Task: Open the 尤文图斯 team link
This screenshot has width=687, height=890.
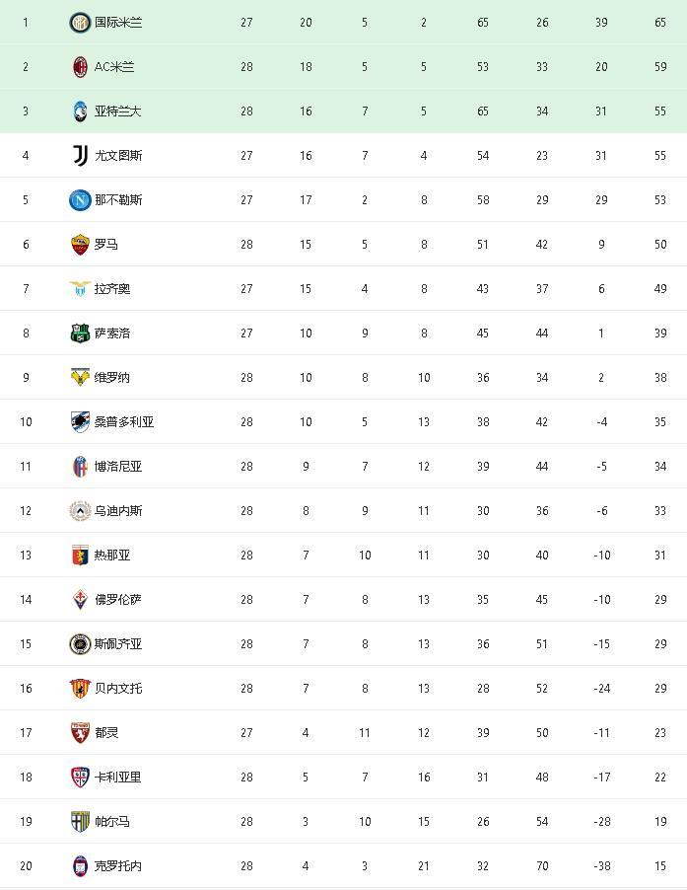Action: (x=118, y=155)
